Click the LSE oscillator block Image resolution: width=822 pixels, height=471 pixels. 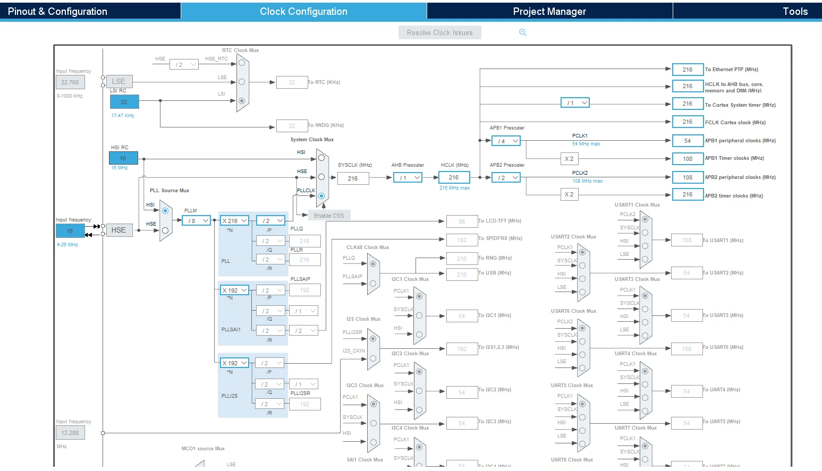pyautogui.click(x=119, y=81)
